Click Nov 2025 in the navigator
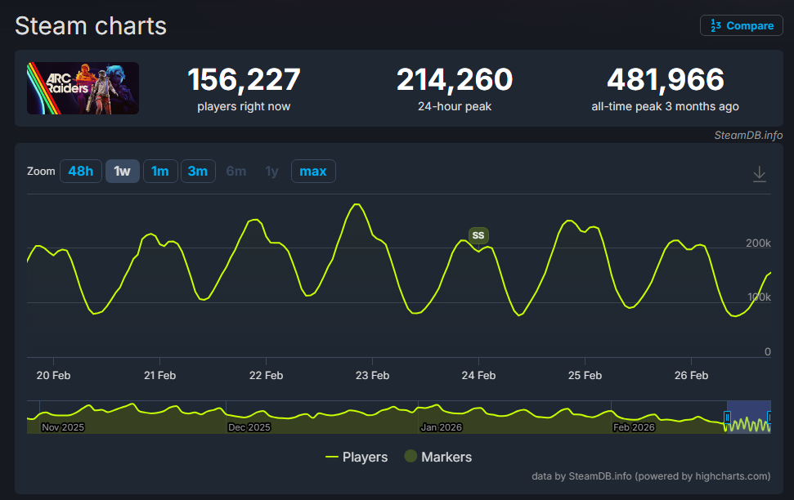The height and width of the screenshot is (500, 794). click(63, 427)
